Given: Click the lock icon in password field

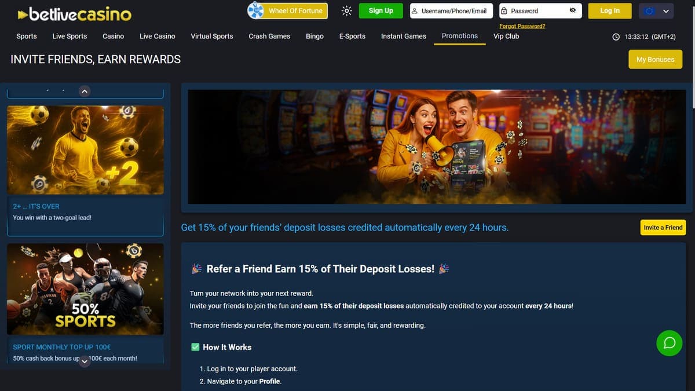Looking at the screenshot, I should (504, 10).
